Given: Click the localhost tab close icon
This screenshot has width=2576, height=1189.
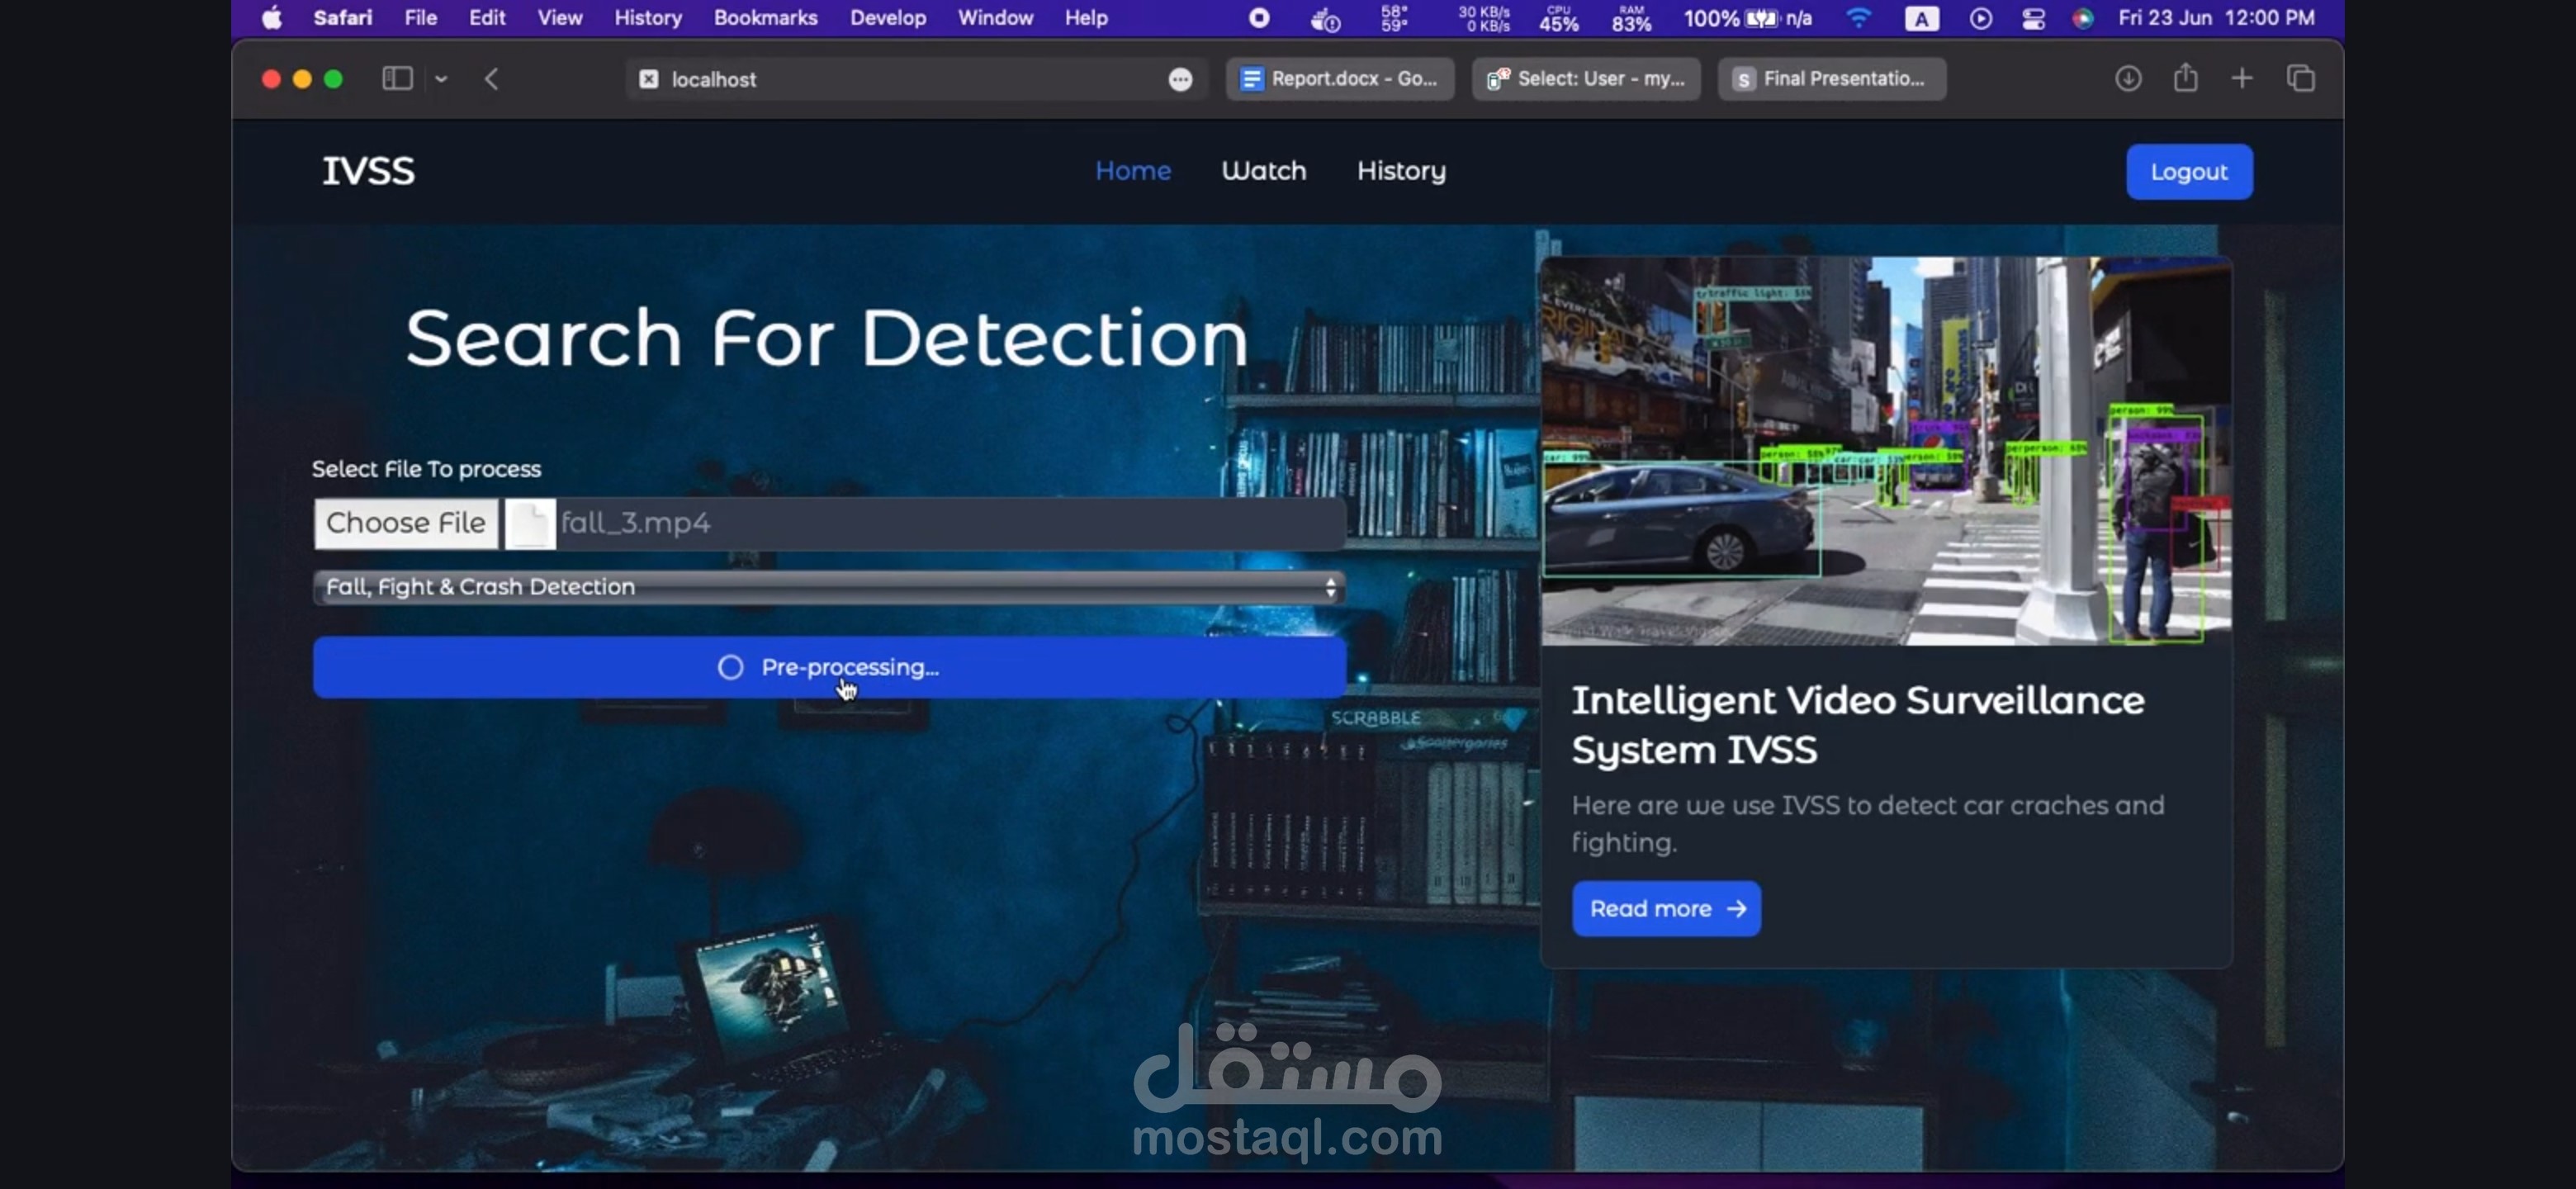Looking at the screenshot, I should click(649, 79).
